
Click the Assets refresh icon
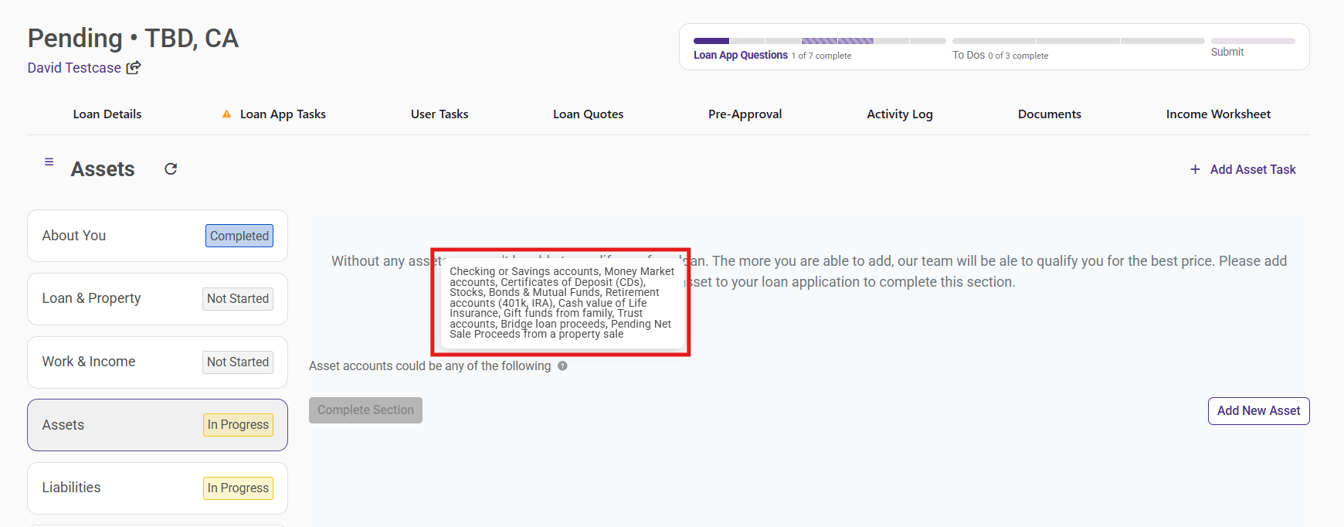click(x=171, y=168)
